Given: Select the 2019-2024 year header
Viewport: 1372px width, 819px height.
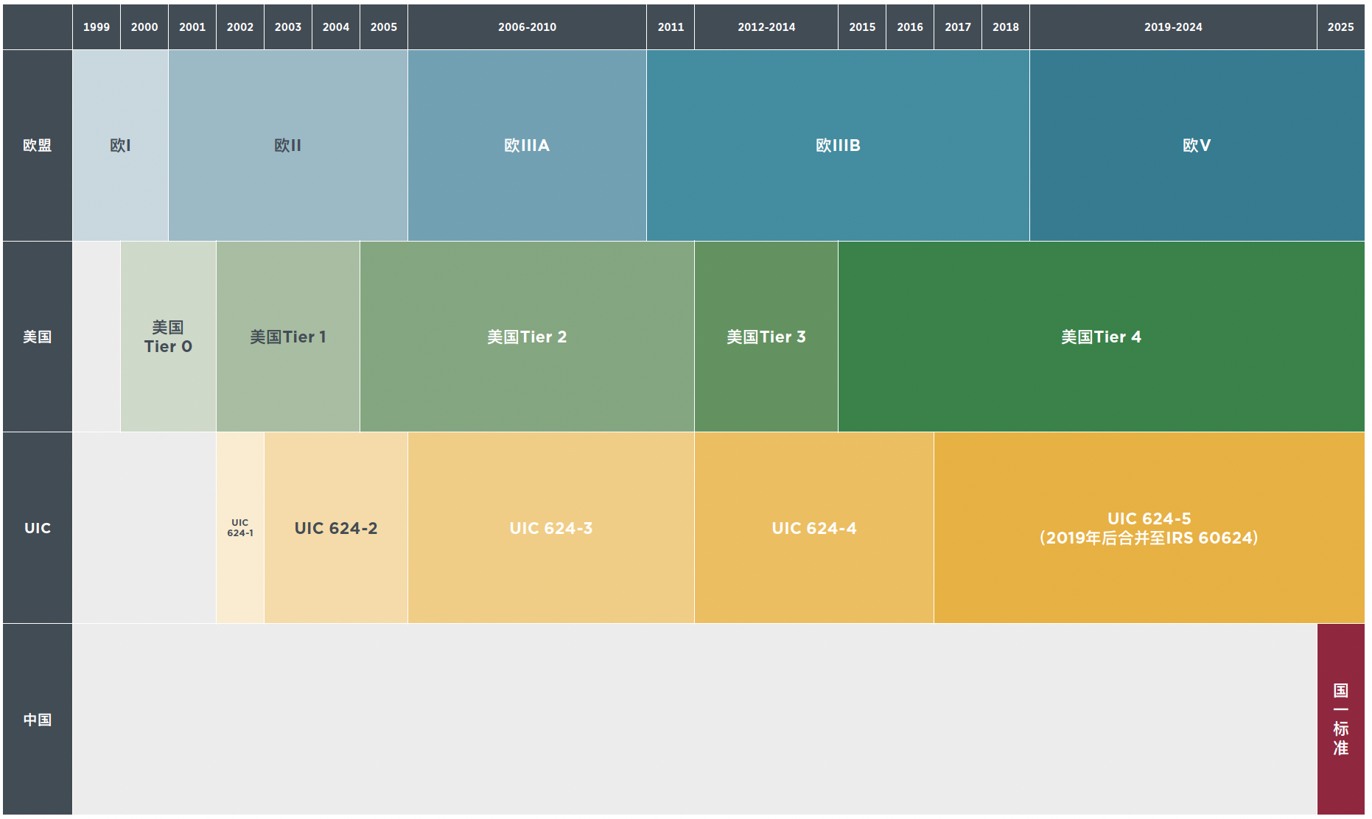Looking at the screenshot, I should tap(1173, 27).
